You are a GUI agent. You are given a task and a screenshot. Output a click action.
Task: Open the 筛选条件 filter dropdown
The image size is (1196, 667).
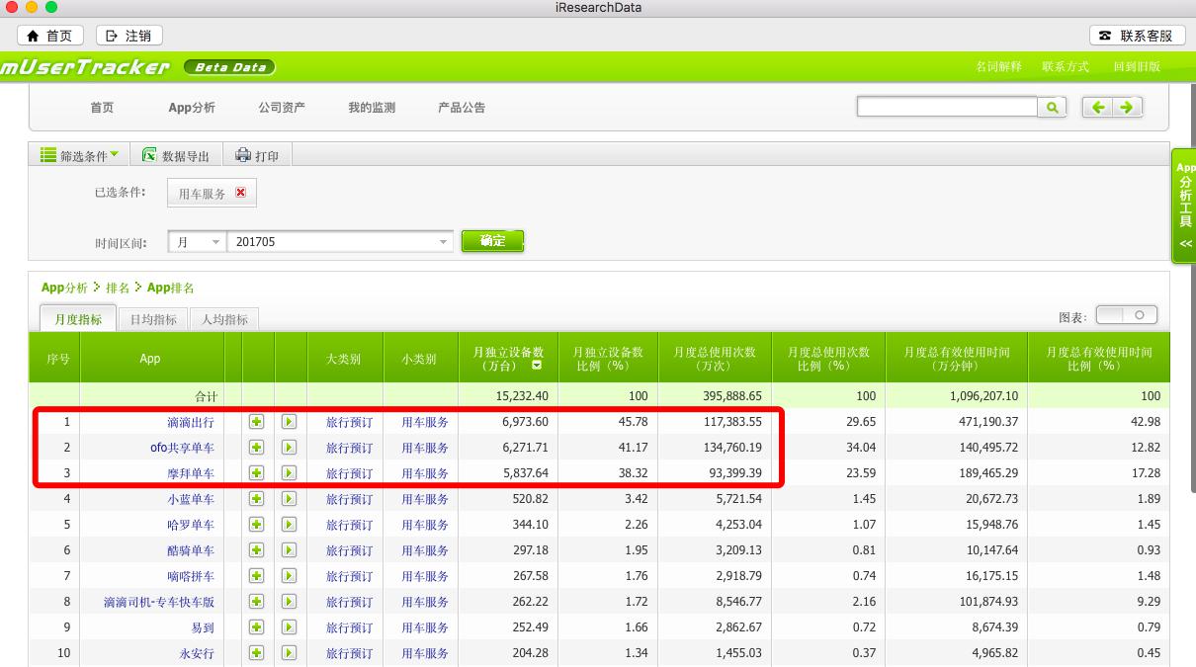click(x=79, y=155)
